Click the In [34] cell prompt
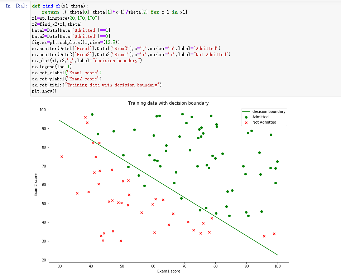 point(17,6)
